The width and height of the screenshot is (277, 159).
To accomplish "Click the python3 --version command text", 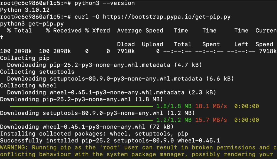I will (x=105, y=3).
